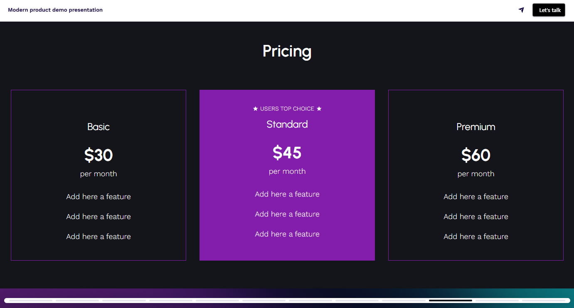Image resolution: width=574 pixels, height=308 pixels.
Task: Click Add here a feature in the Standard card
Action: point(287,194)
